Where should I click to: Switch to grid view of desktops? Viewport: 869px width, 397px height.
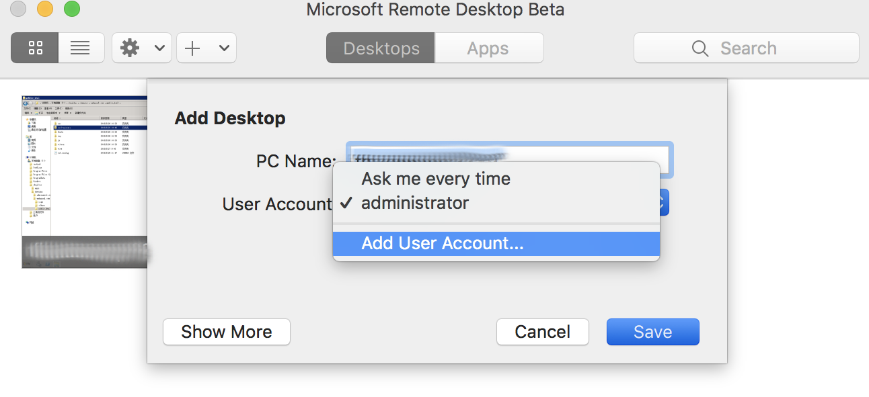35,48
